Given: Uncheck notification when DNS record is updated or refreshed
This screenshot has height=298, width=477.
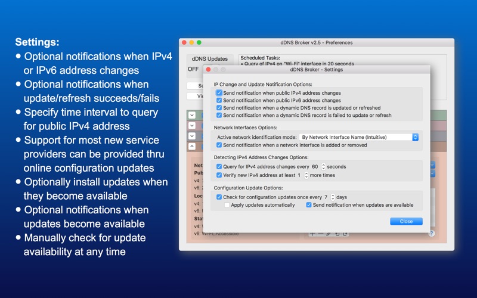Looking at the screenshot, I should point(219,108).
